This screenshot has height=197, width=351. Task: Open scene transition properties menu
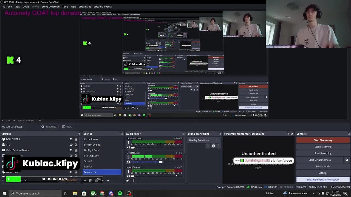point(219,146)
